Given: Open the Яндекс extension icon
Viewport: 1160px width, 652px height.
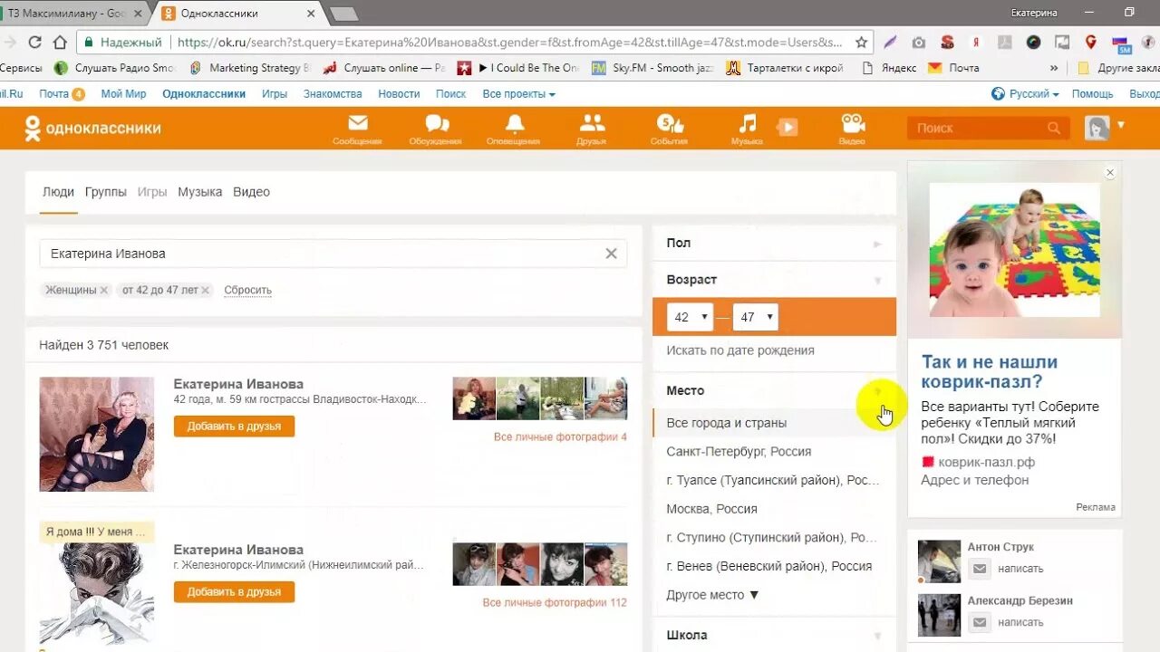Looking at the screenshot, I should pos(975,42).
